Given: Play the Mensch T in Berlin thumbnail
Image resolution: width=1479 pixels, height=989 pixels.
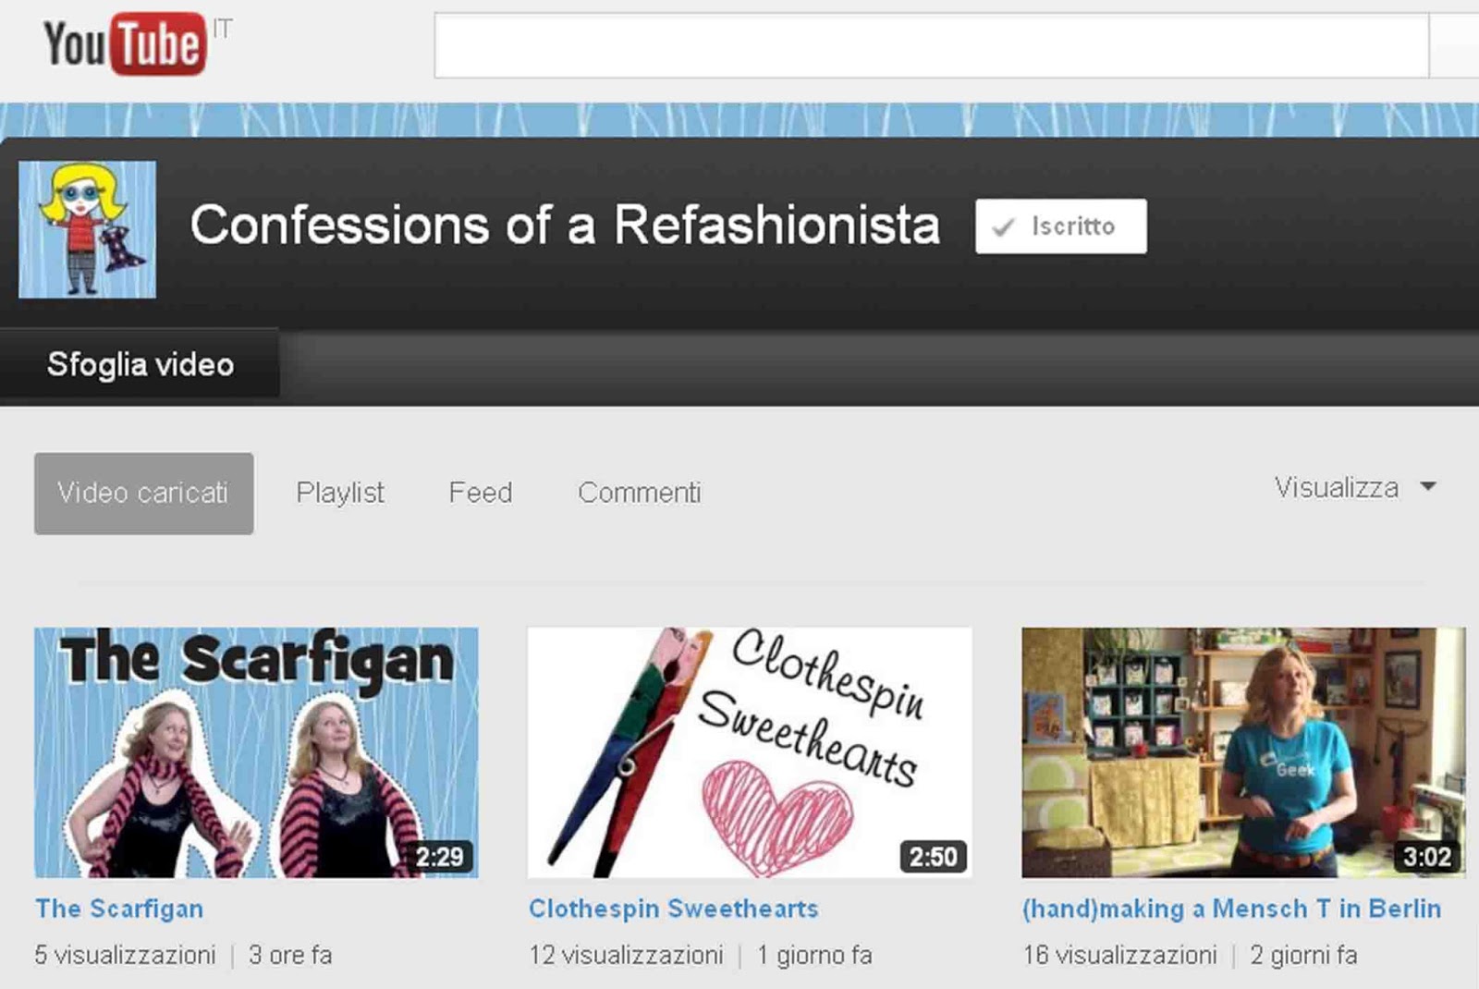Looking at the screenshot, I should point(1243,752).
